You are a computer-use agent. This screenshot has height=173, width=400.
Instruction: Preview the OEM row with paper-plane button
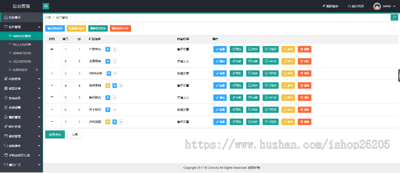[236, 73]
